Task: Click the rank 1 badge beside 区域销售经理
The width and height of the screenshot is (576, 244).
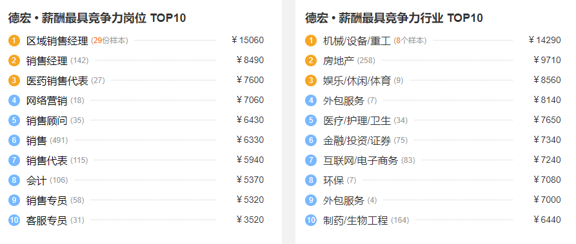Action: (x=14, y=40)
